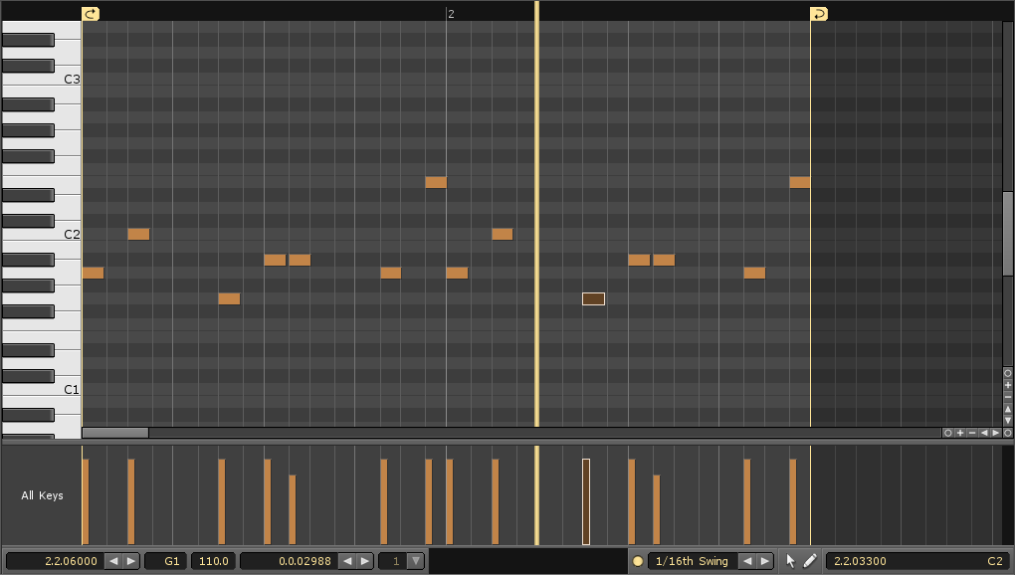1015x575 pixels.
Task: Step 1/16th Swing grid to next value
Action: click(764, 561)
